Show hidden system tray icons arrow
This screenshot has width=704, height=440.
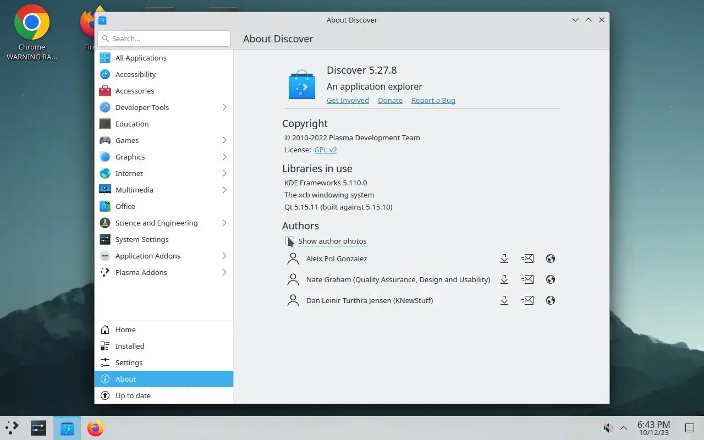624,428
